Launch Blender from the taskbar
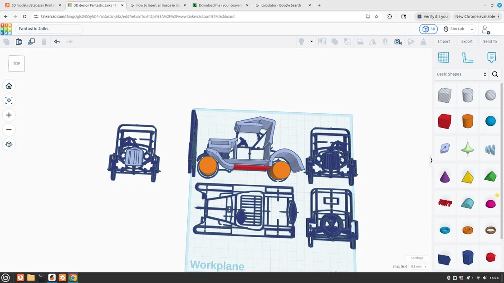 [x=62, y=278]
